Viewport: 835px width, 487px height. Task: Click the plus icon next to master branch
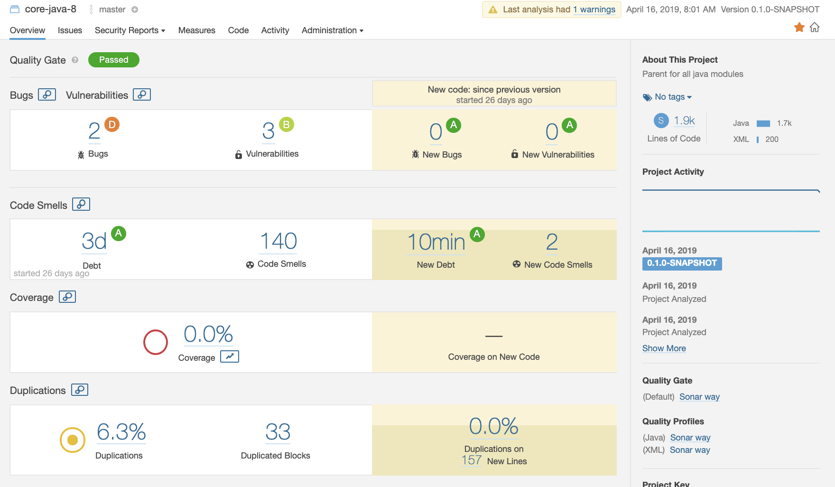135,9
